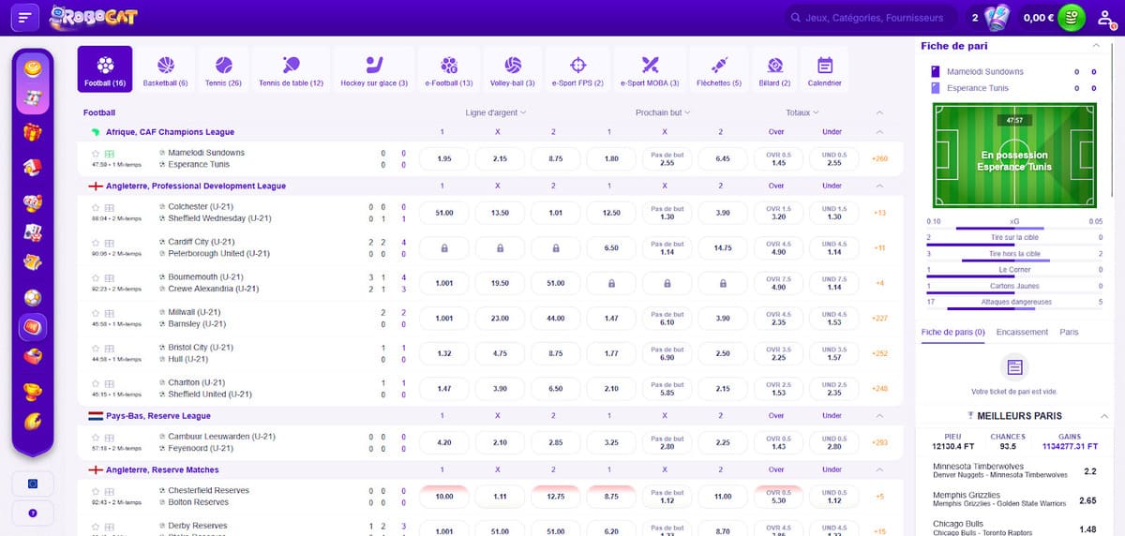Open the Ligne d'argent market dropdown

(496, 112)
